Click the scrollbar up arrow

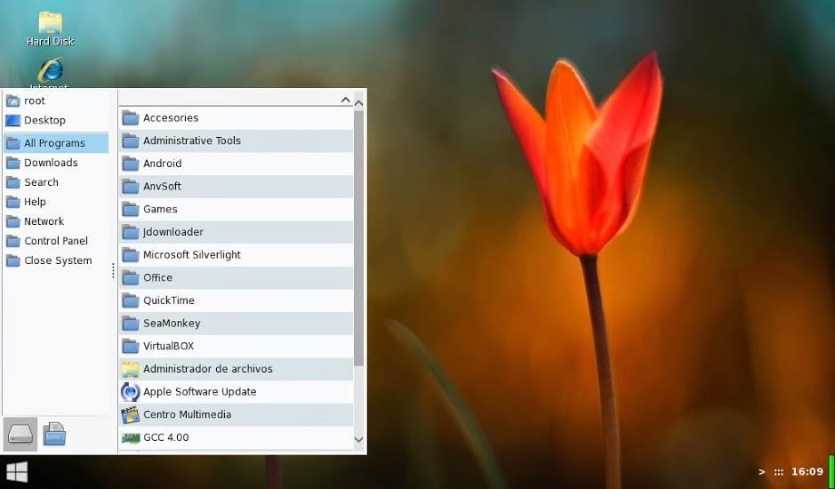(x=359, y=103)
